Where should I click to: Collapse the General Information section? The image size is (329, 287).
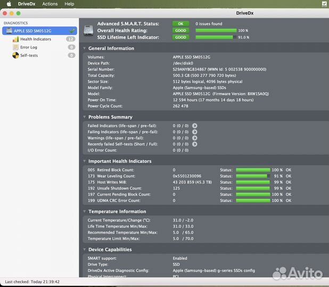[84, 48]
